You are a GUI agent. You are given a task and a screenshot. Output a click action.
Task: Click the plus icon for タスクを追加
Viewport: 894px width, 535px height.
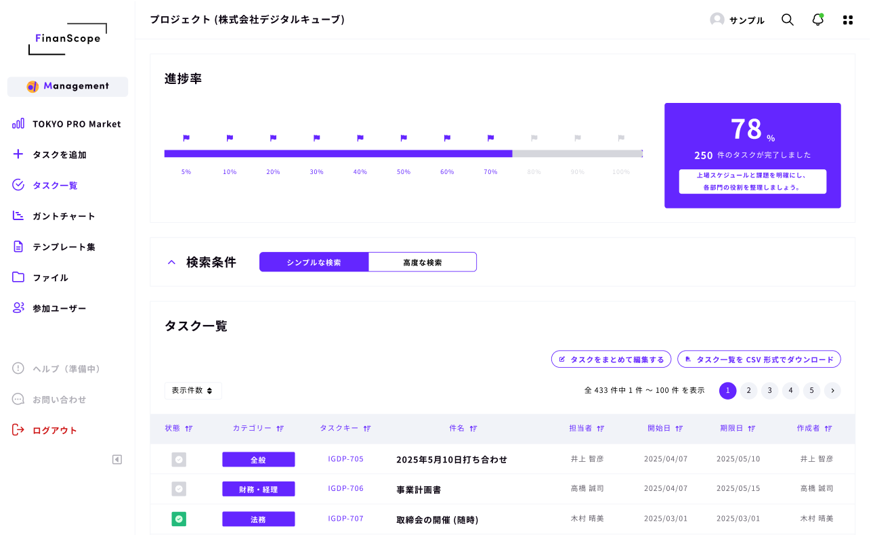click(x=18, y=154)
